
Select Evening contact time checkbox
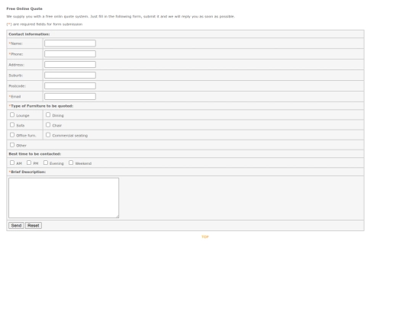[x=46, y=163]
